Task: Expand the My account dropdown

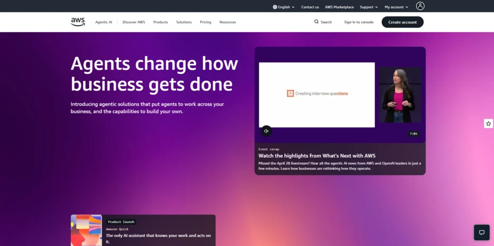Action: point(397,7)
